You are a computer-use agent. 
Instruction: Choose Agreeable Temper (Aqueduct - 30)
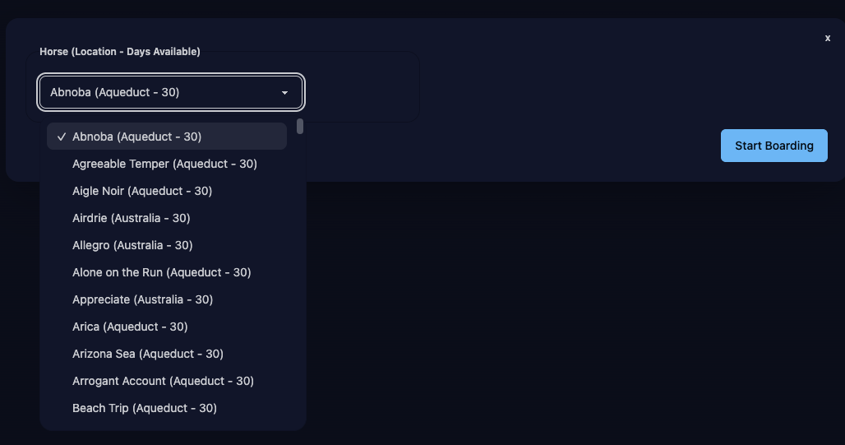pyautogui.click(x=164, y=164)
